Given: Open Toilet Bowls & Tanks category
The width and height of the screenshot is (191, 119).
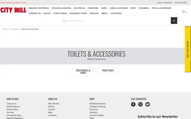Looking at the screenshot, I should point(83,72).
